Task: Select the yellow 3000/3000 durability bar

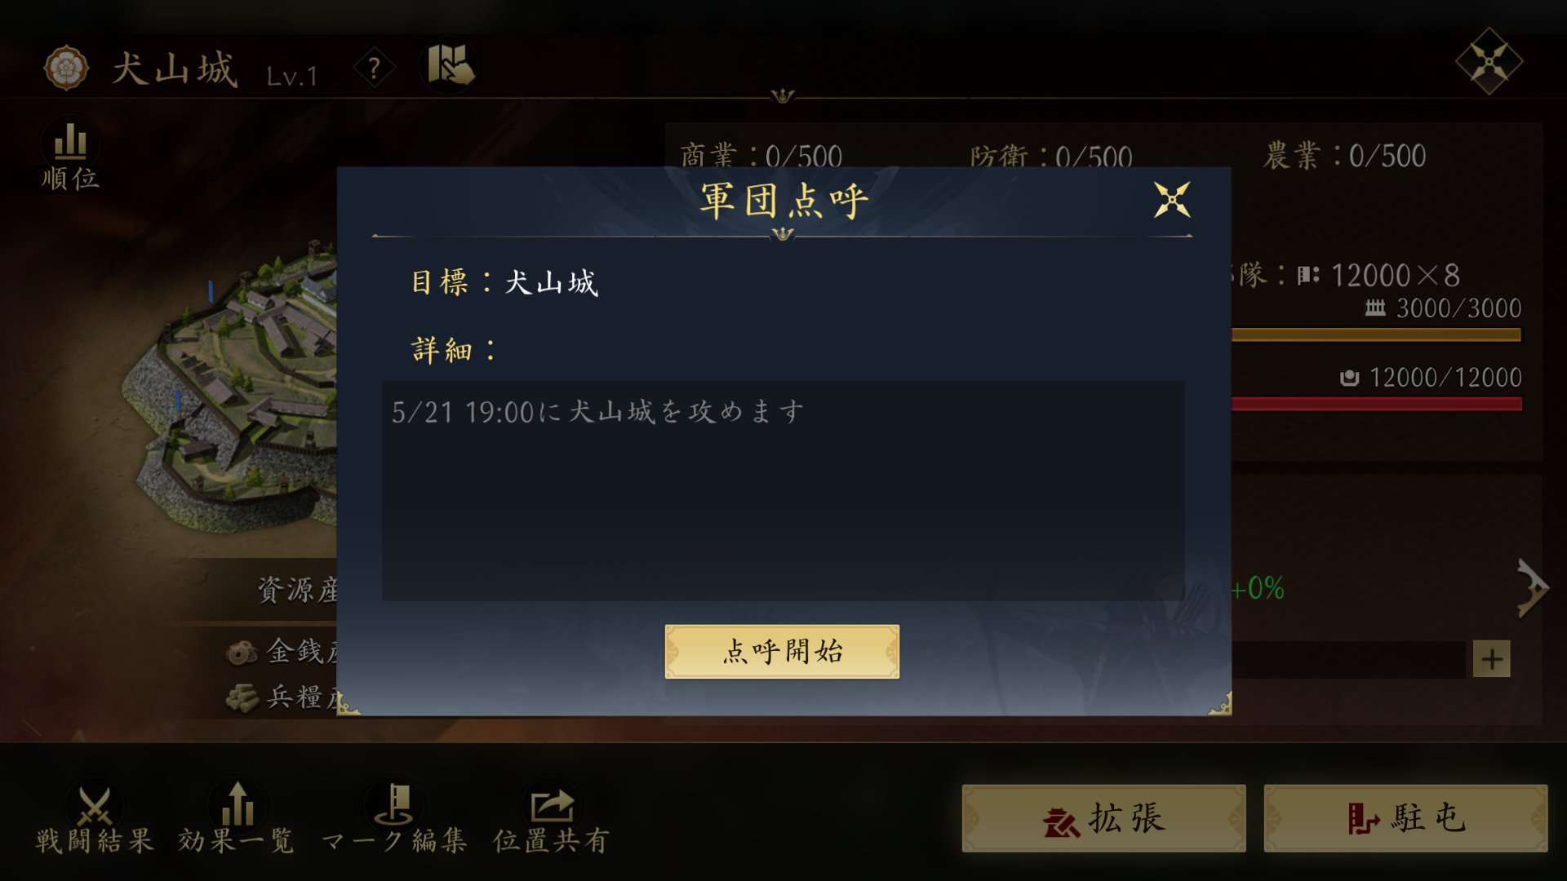Action: coord(1376,334)
